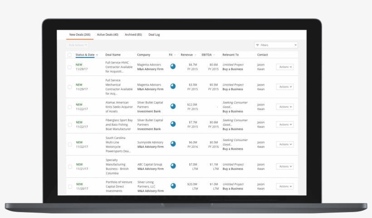
Task: Click the fit pie icon for Specialty Manufacturing Business
Action: 173,166
